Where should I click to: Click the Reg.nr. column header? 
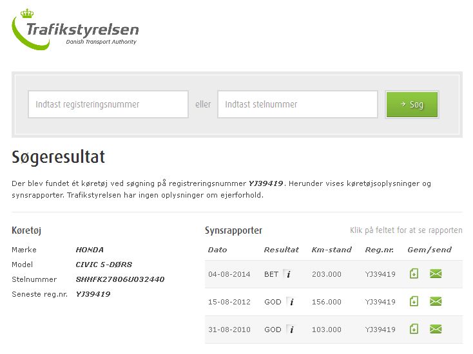(380, 250)
